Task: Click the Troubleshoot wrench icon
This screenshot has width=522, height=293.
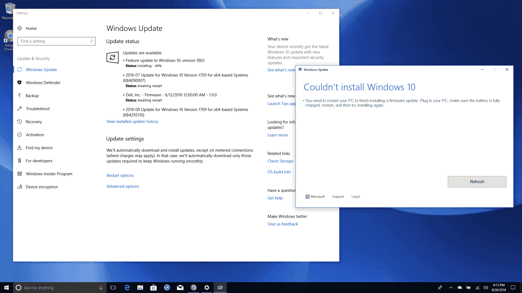Action: (x=20, y=109)
